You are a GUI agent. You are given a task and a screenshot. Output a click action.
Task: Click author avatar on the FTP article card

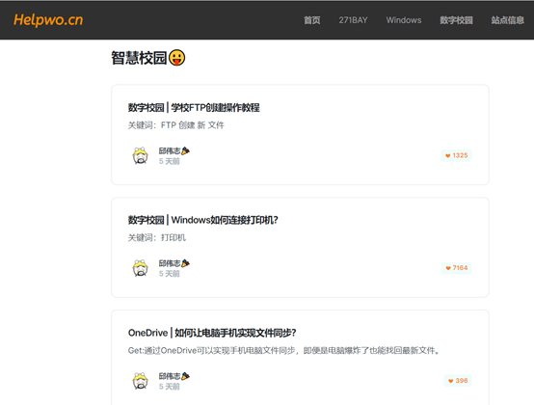pos(141,155)
